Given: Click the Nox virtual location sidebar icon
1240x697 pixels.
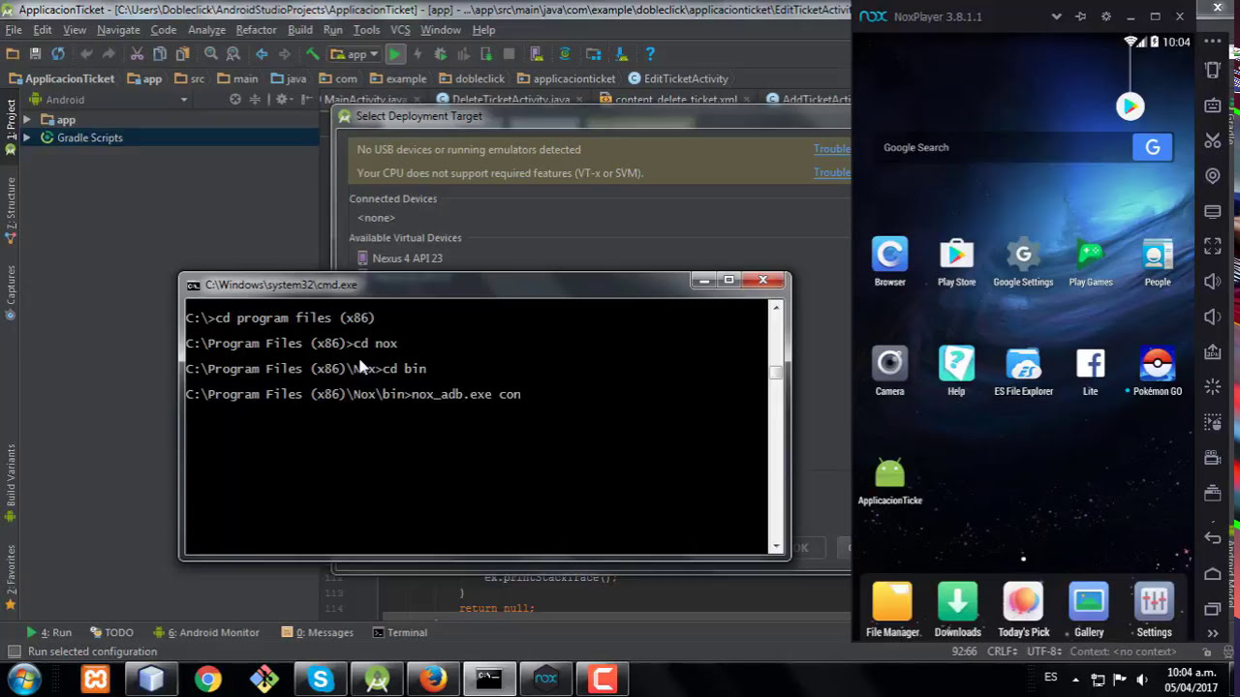Looking at the screenshot, I should point(1213,175).
